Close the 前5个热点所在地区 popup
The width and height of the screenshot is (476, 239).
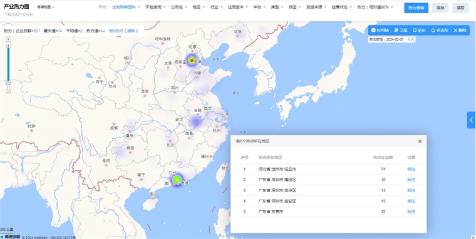pyautogui.click(x=420, y=141)
